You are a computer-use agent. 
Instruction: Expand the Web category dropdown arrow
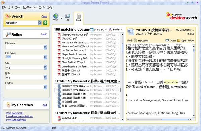pos(61,18)
